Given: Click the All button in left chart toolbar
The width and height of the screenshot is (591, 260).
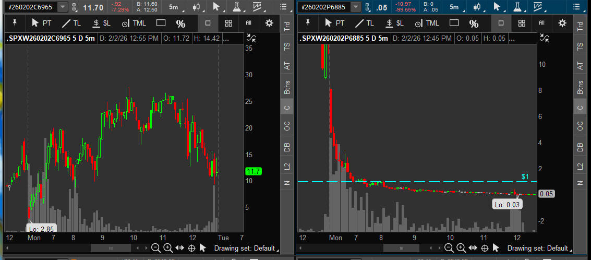Looking at the screenshot, I should point(249,23).
